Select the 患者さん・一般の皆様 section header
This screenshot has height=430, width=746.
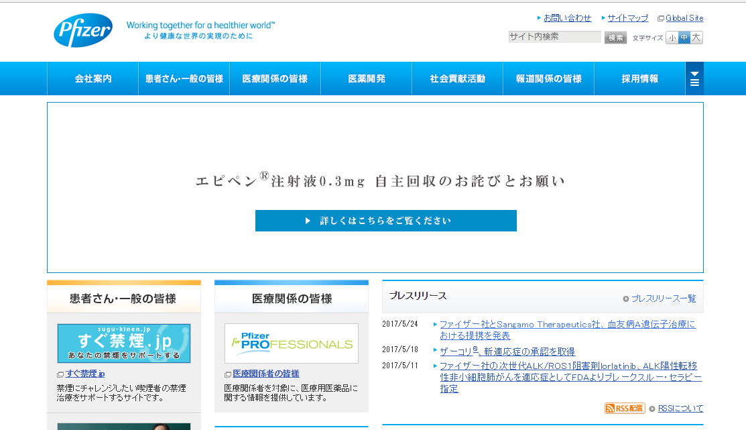[x=124, y=299]
